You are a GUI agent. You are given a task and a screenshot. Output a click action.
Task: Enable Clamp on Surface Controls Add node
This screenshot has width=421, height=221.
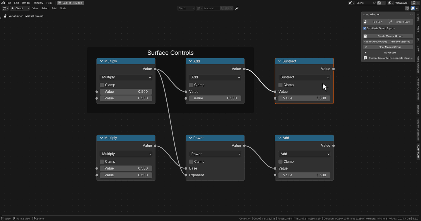coord(191,85)
